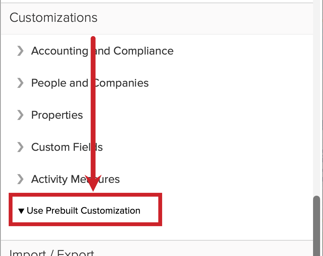The height and width of the screenshot is (256, 323).
Task: Click the highlighted red rectangle area
Action: pos(85,209)
